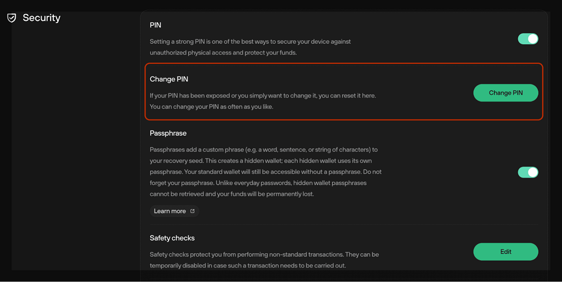
Task: Disable the PIN toggle switch
Action: tap(528, 39)
